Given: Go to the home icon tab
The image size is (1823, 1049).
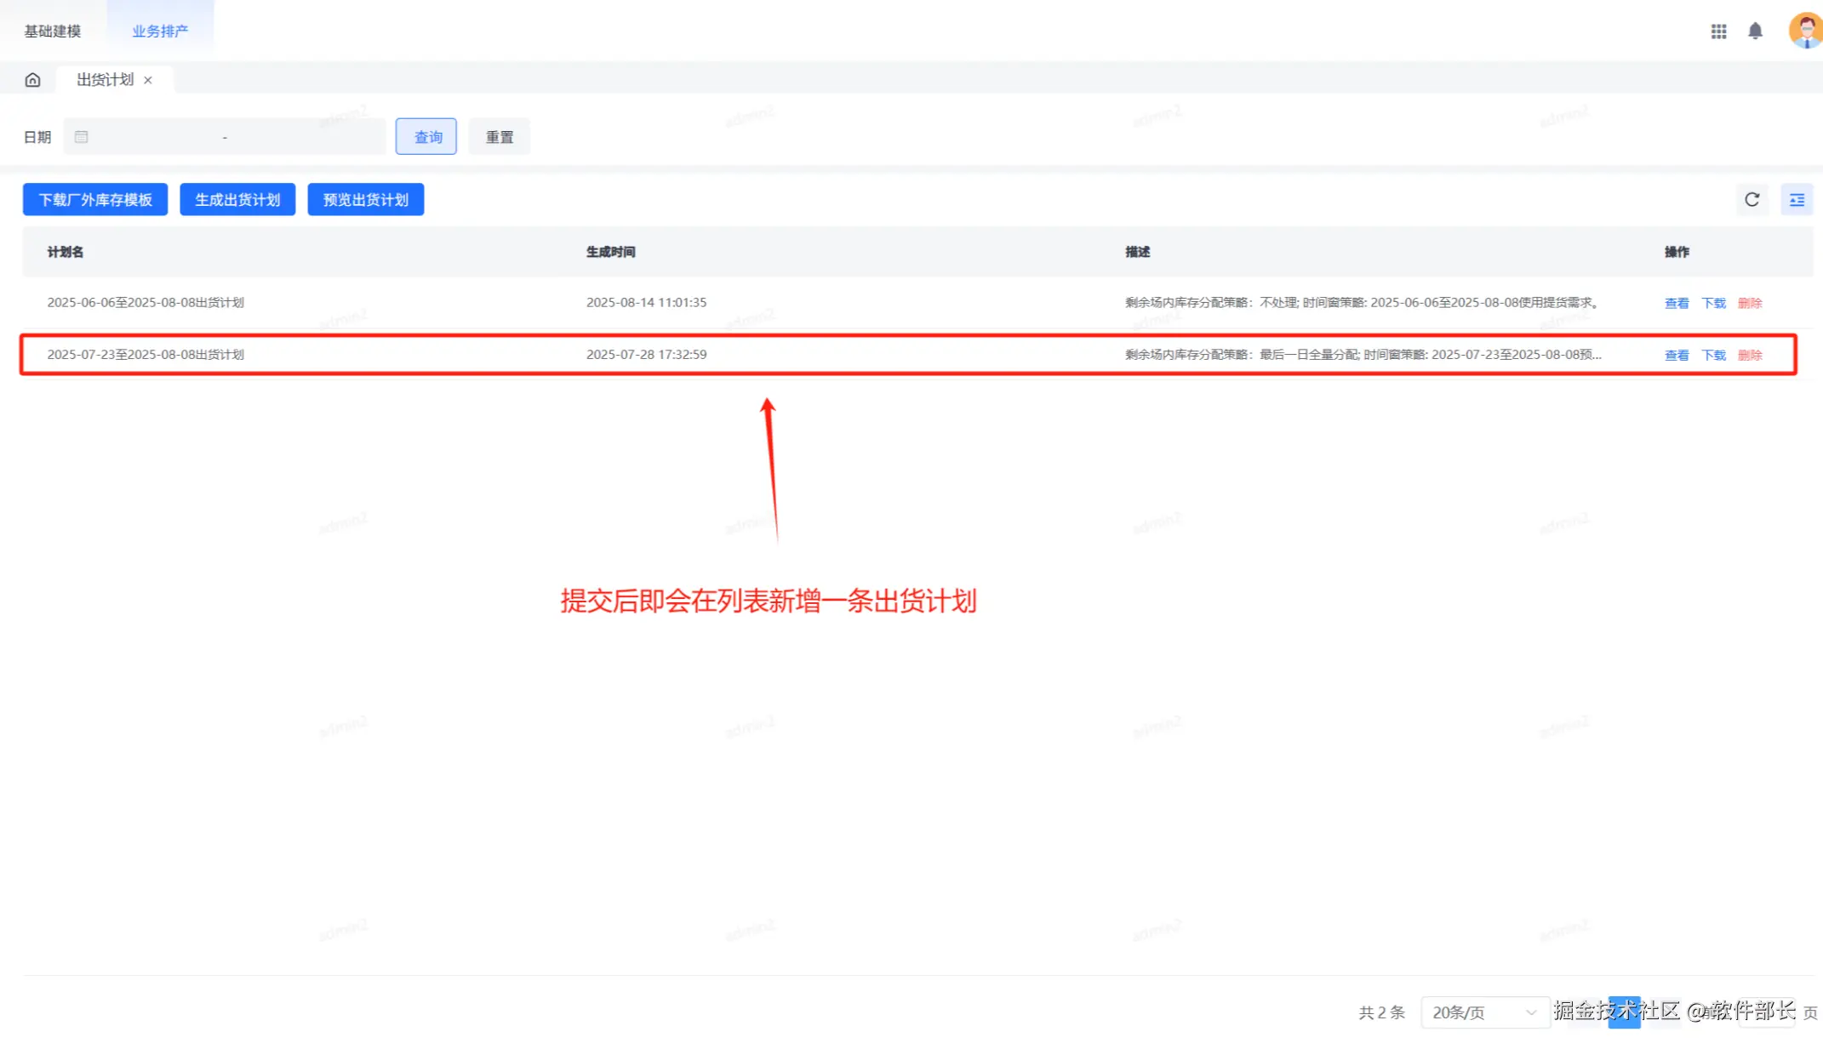Looking at the screenshot, I should [32, 80].
